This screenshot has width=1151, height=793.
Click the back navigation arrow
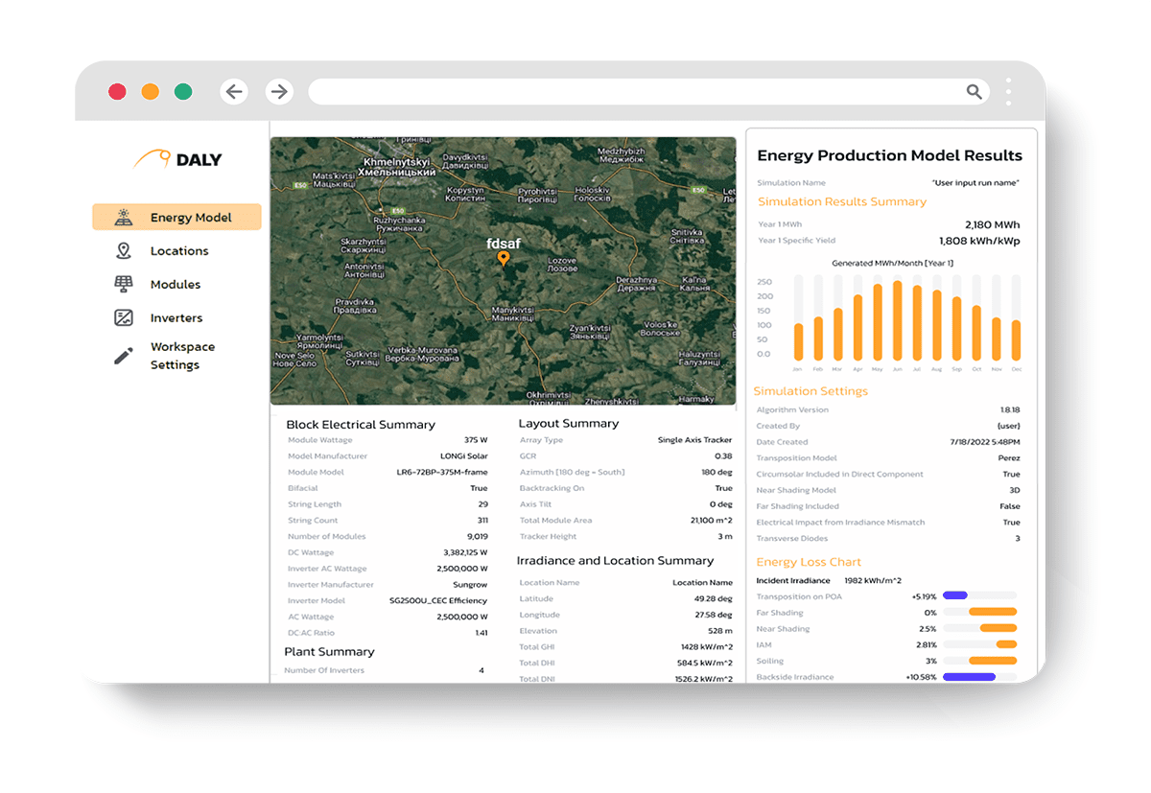(234, 91)
